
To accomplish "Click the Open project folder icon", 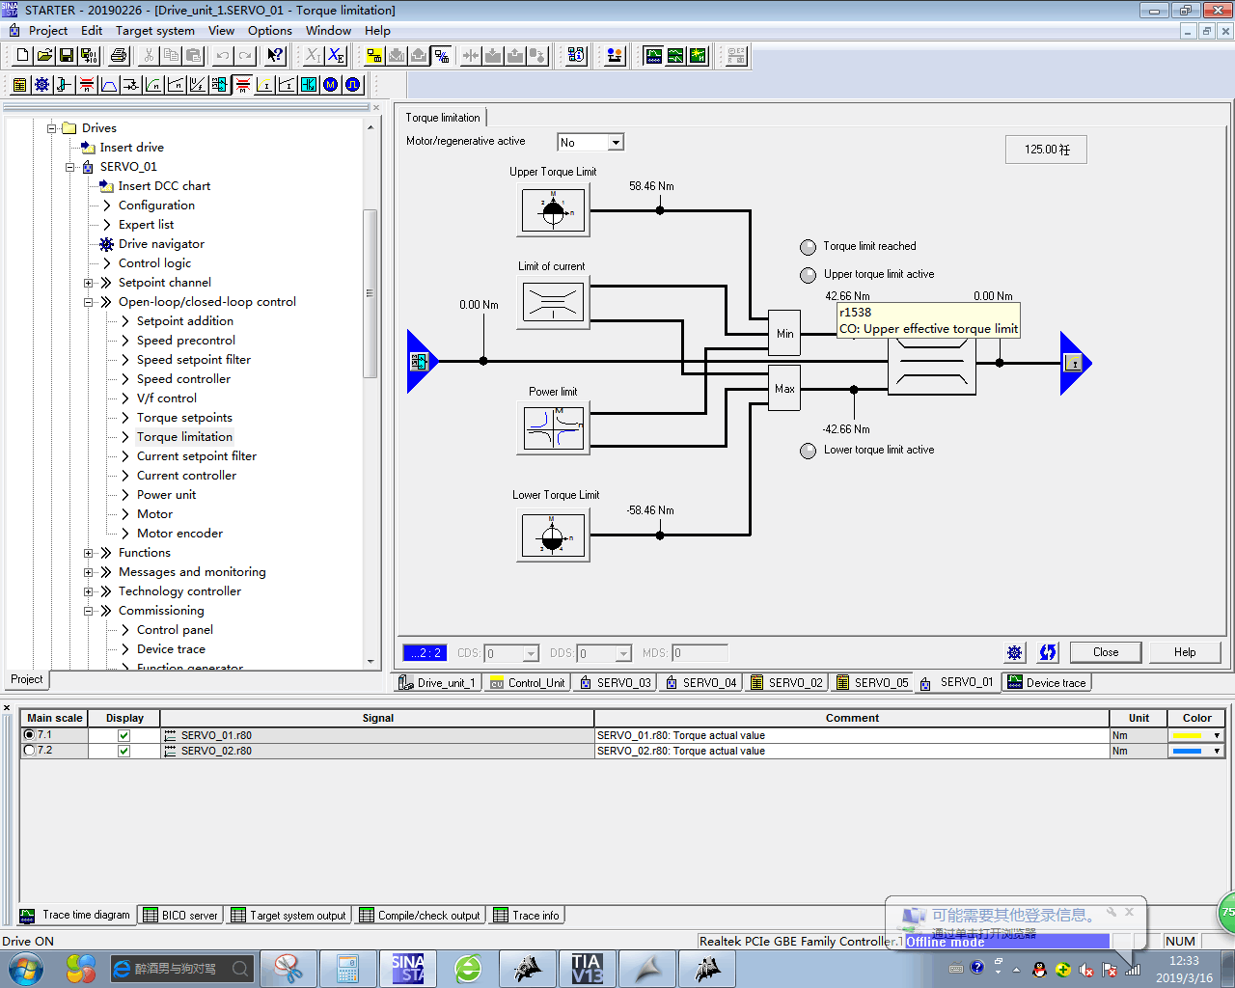I will (x=44, y=56).
